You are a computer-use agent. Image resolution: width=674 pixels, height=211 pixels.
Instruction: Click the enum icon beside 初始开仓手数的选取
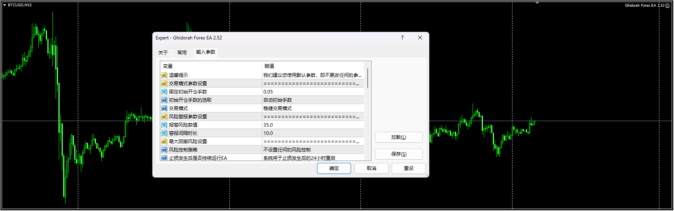click(164, 100)
